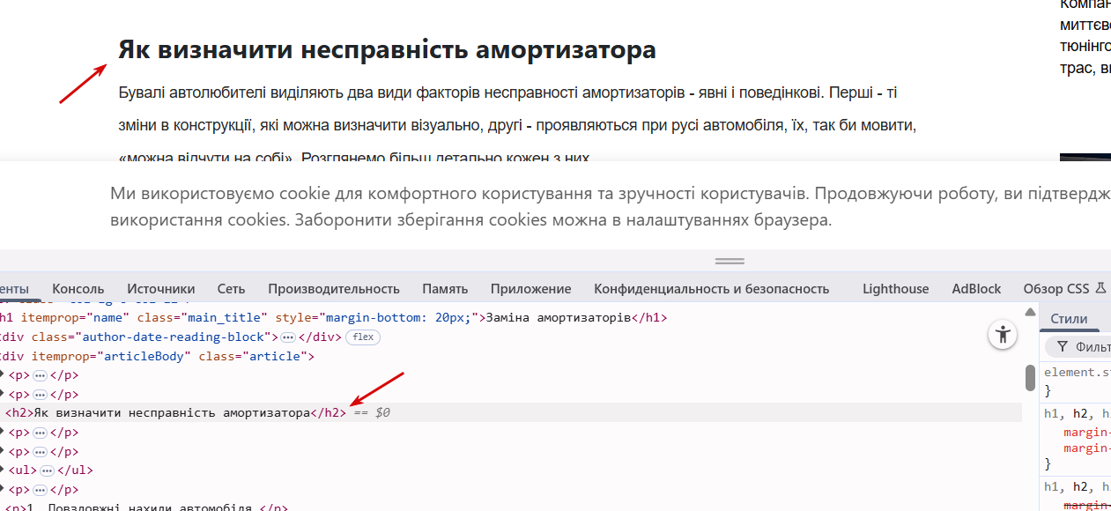Screen dimensions: 1111x511
Task: Open the Источники tab
Action: coord(160,288)
